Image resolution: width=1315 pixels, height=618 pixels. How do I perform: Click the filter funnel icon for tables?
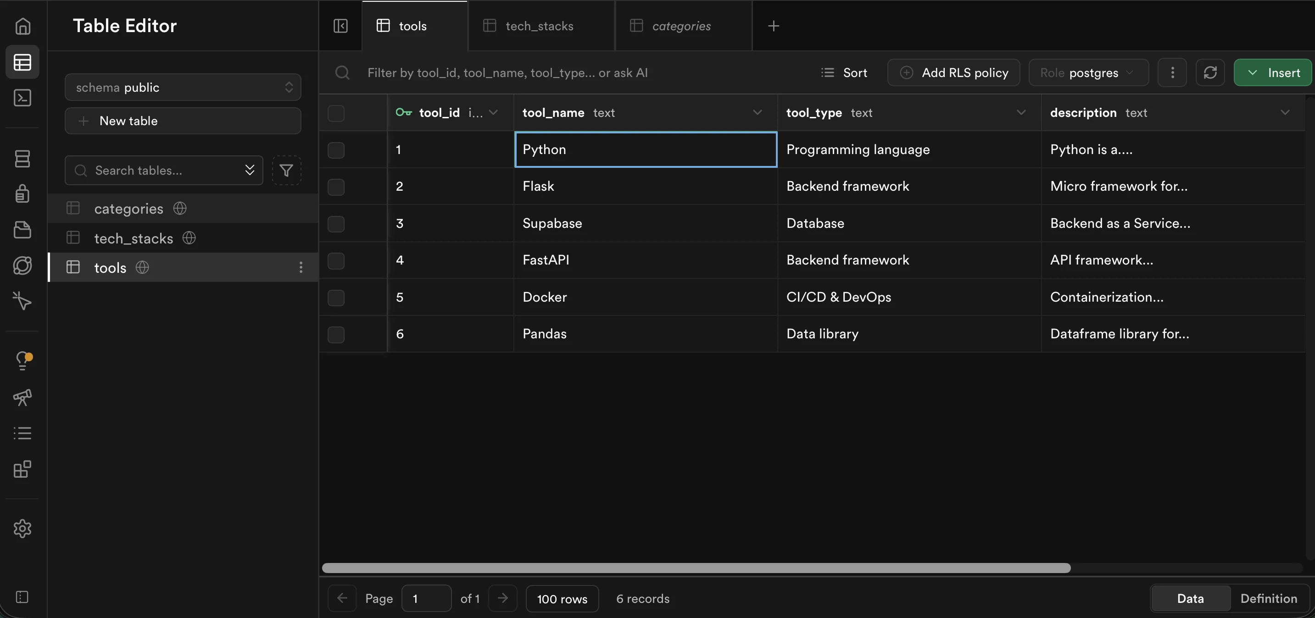pyautogui.click(x=286, y=170)
